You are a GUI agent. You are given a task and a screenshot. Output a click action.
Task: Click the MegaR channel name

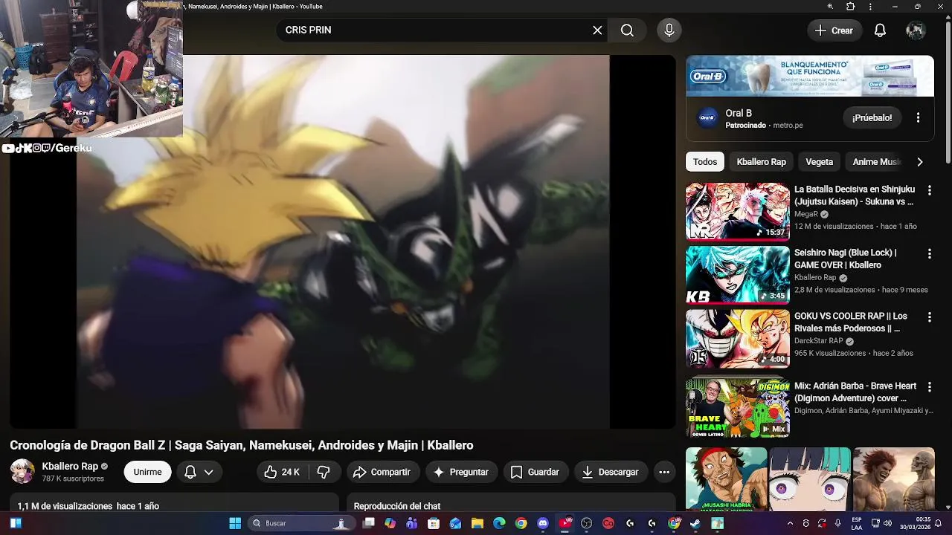(805, 214)
